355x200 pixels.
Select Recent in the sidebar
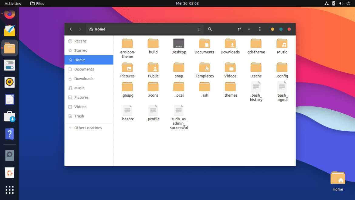(80, 41)
